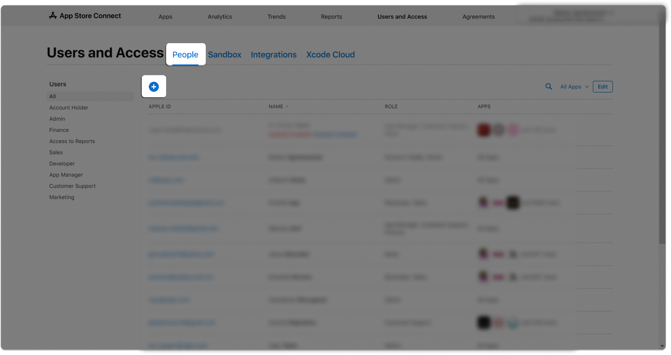The width and height of the screenshot is (671, 355).
Task: Switch to the Sandbox tab
Action: pos(225,54)
